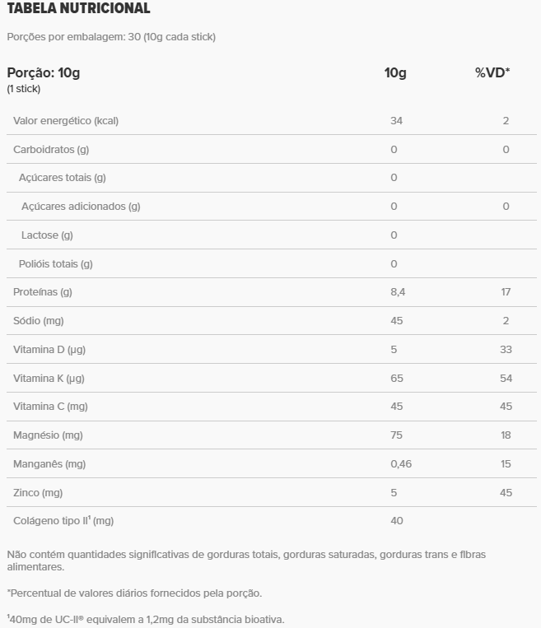Click the Vitamina K (µg) label

point(49,379)
